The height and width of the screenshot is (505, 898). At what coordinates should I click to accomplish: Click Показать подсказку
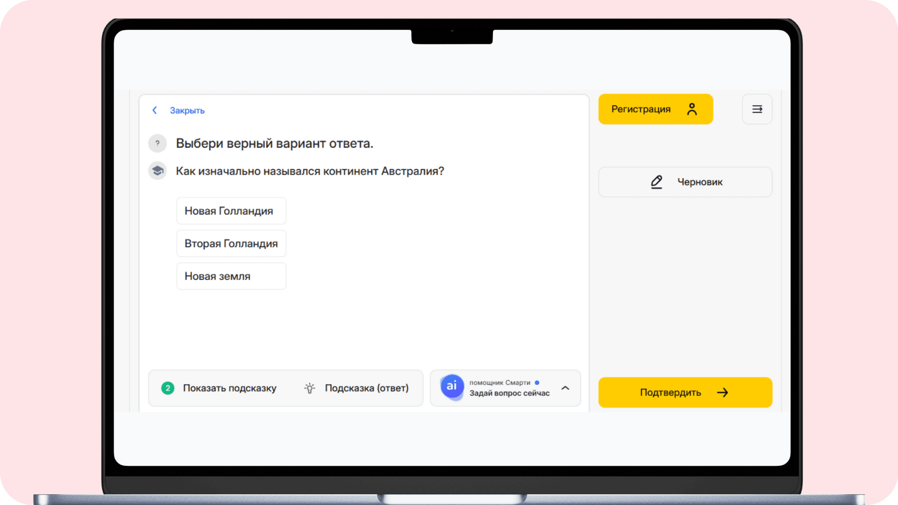230,388
